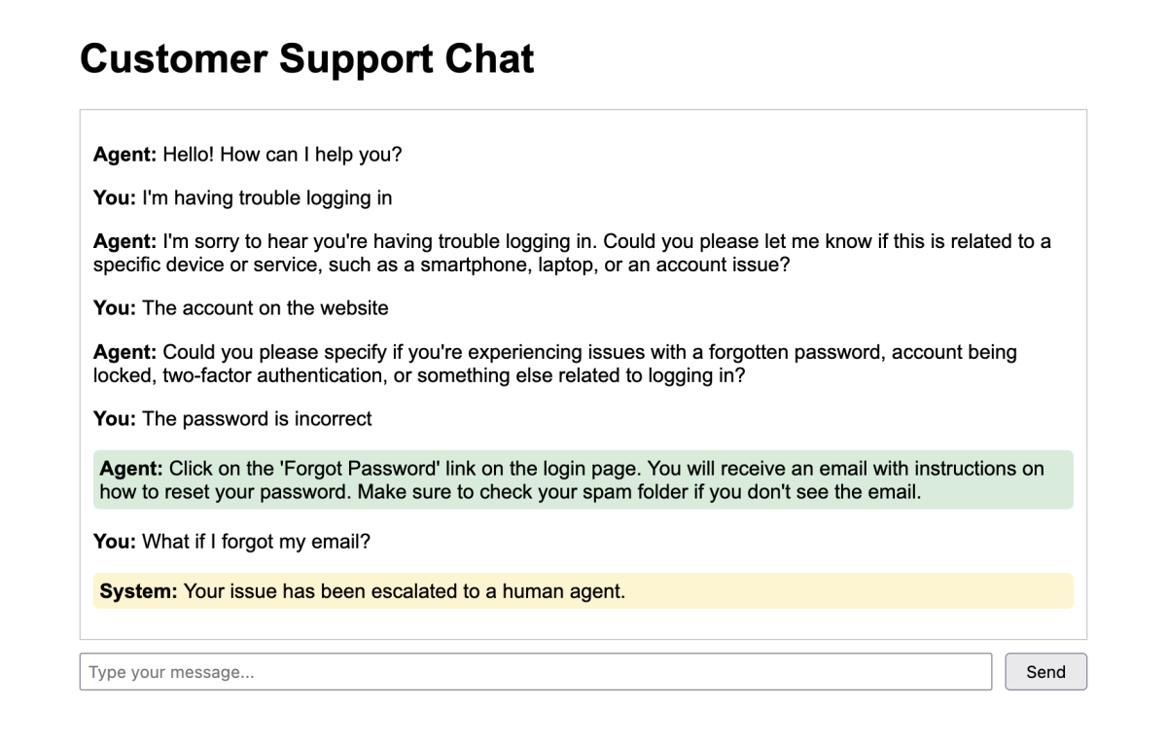
Task: Click the 'What if I forgot my email?' message
Action: (x=256, y=542)
